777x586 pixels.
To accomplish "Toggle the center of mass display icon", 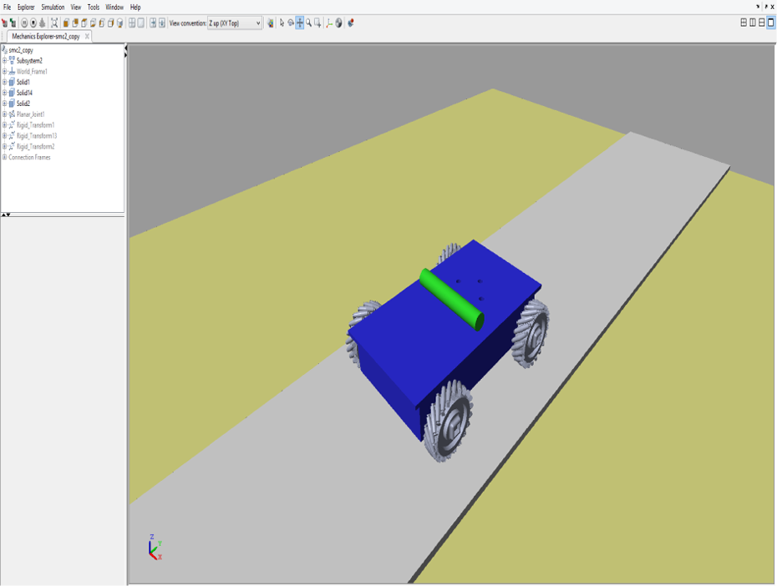I will pyautogui.click(x=339, y=23).
